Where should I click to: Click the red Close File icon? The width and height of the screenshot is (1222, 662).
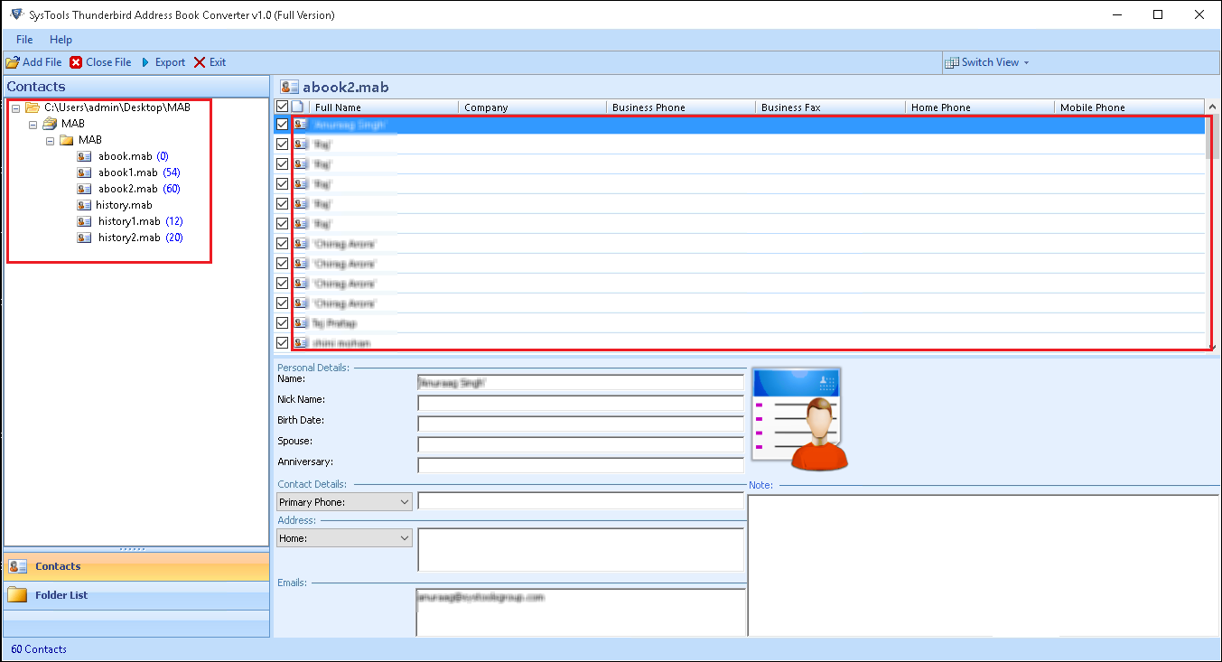76,62
